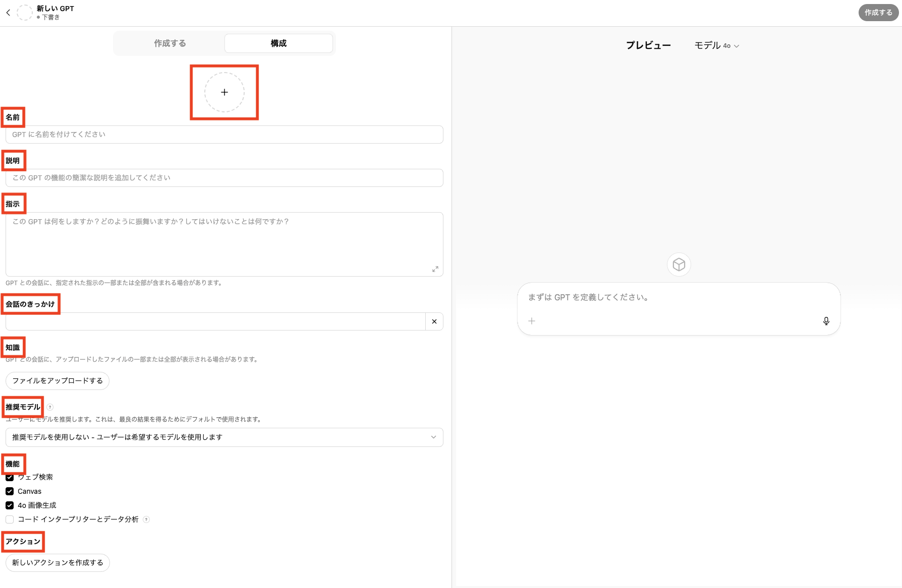This screenshot has height=588, width=902.
Task: Click 新しいアクションを作成する button
Action: (58, 563)
